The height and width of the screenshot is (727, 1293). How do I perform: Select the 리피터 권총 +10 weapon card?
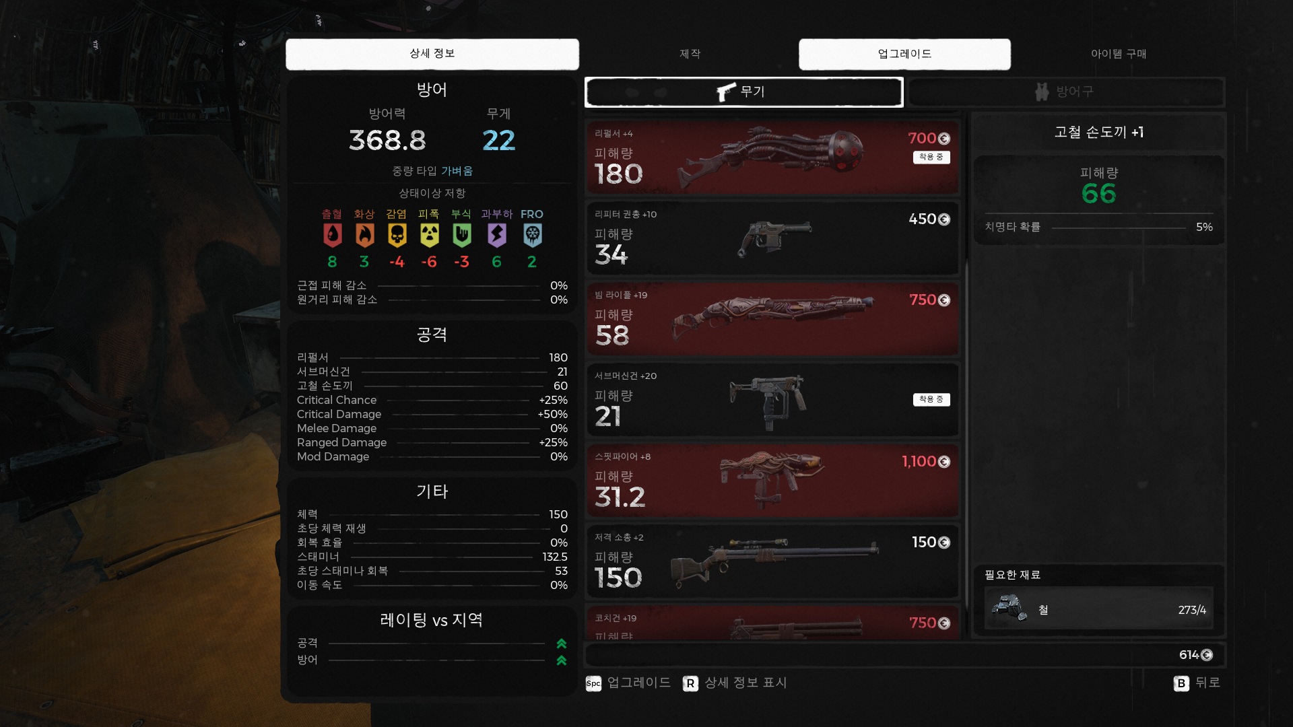(772, 238)
